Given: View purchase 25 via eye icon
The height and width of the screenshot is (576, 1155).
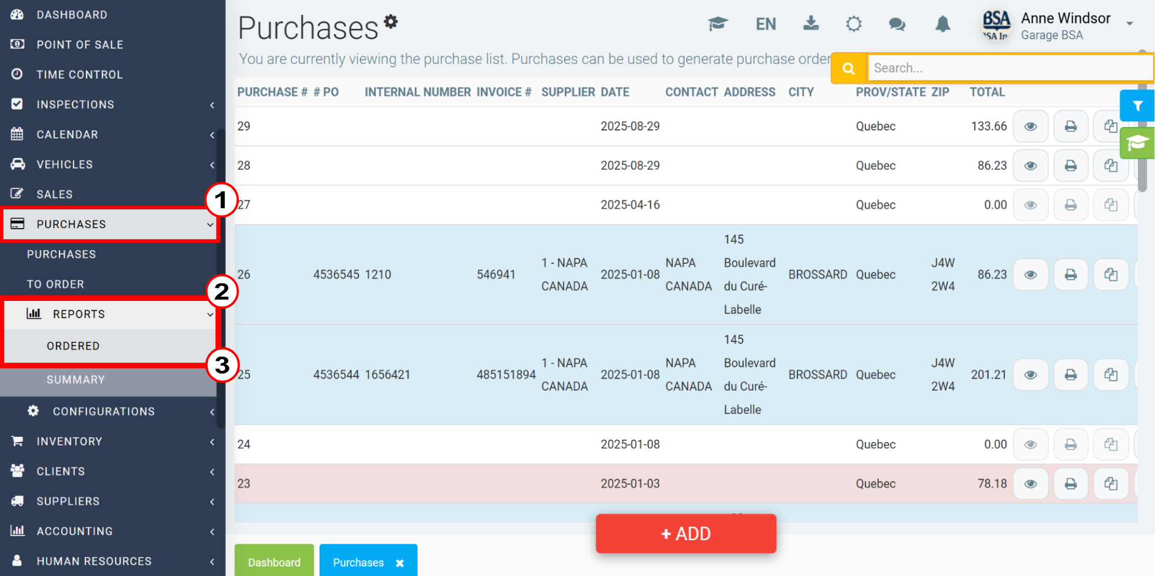Looking at the screenshot, I should 1030,375.
